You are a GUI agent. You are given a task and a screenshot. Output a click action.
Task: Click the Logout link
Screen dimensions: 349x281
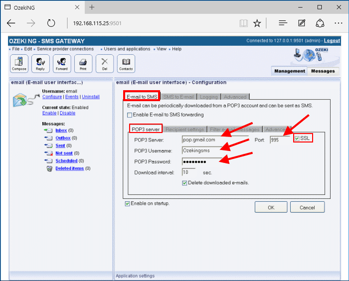click(x=332, y=41)
